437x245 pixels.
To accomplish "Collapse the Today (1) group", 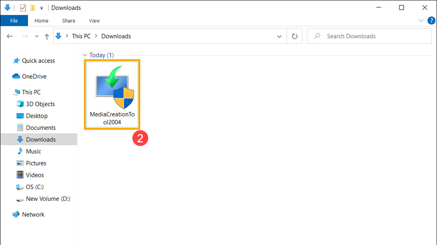I will [x=85, y=55].
